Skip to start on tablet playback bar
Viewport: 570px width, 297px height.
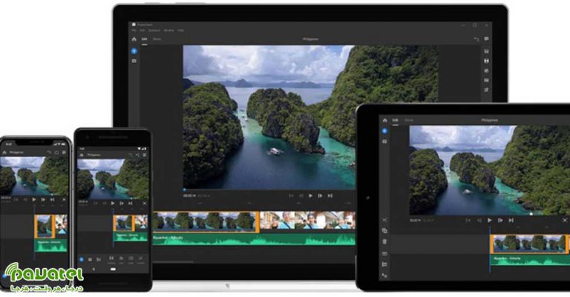coord(468,220)
